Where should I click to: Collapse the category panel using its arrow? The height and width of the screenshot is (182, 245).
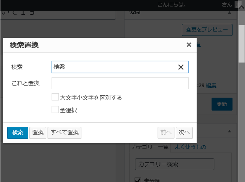pos(229,132)
